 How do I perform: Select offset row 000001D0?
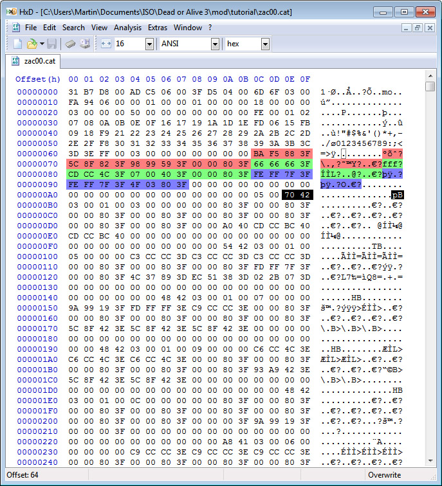(37, 390)
